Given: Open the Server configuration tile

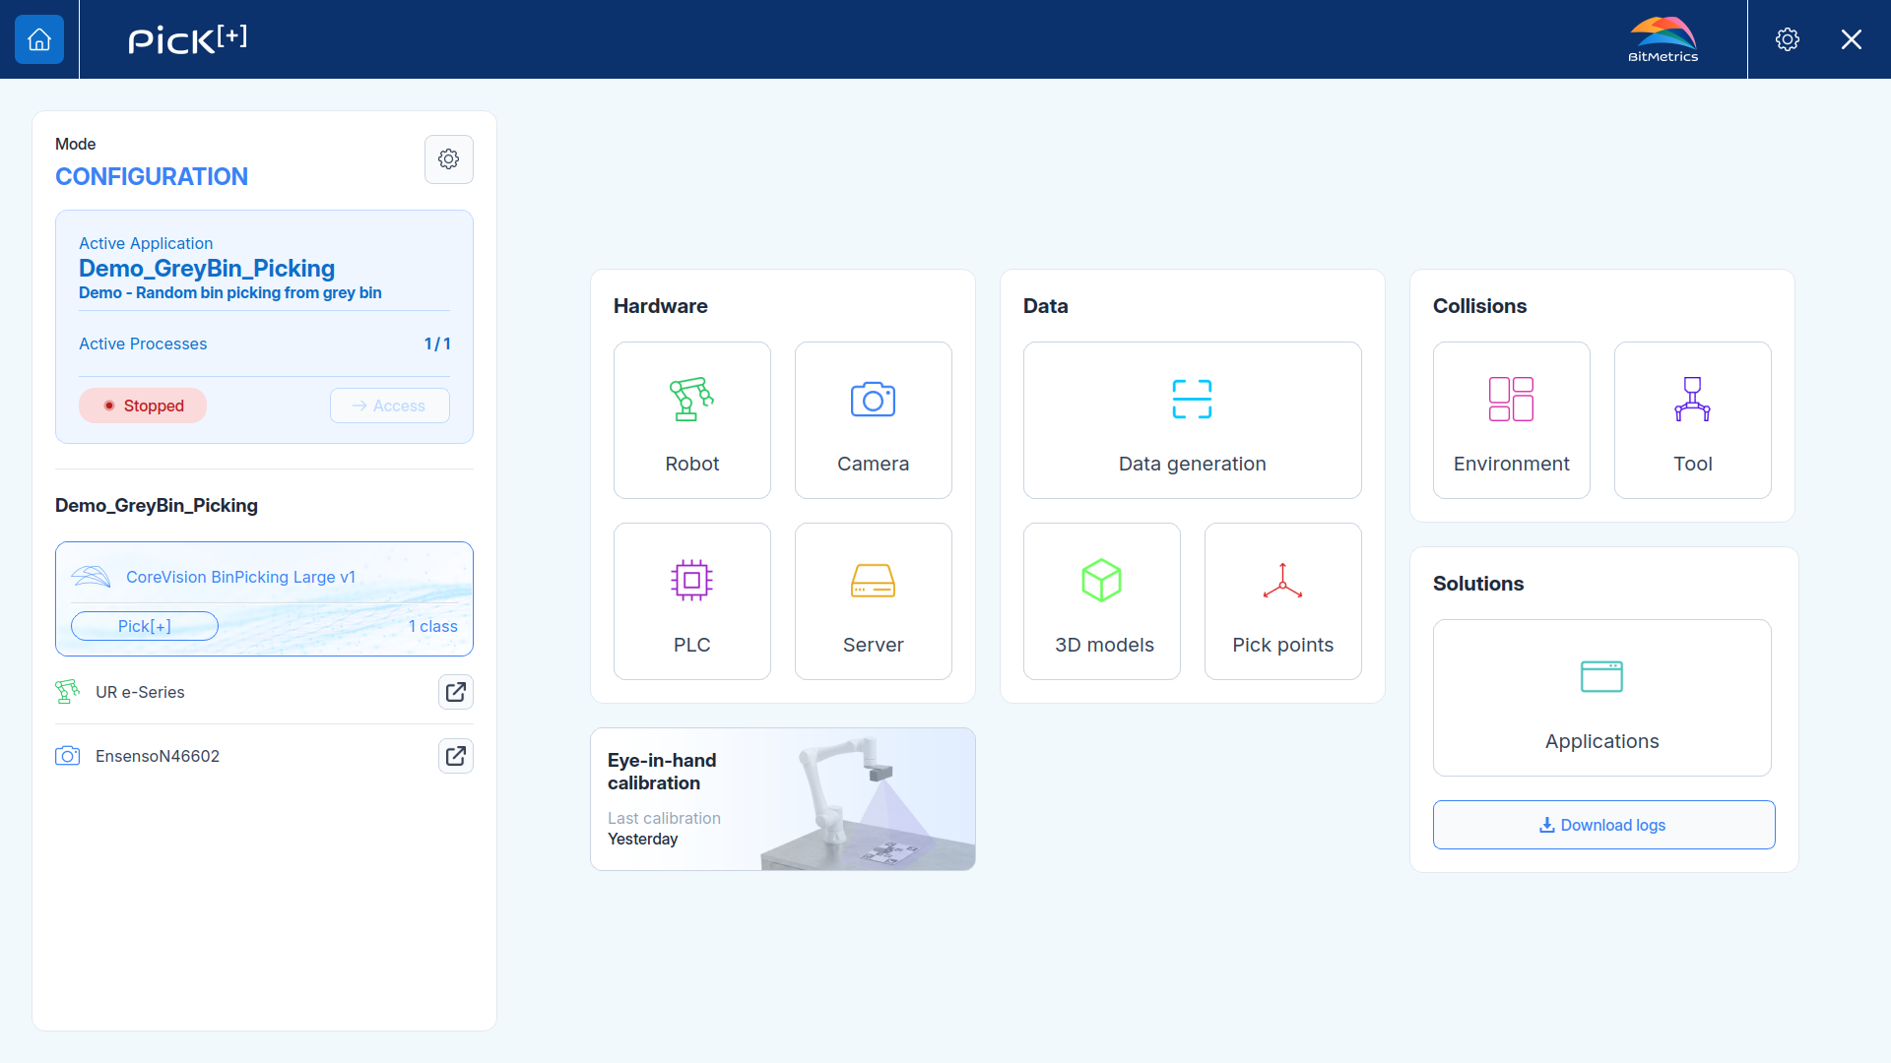Looking at the screenshot, I should point(873,601).
